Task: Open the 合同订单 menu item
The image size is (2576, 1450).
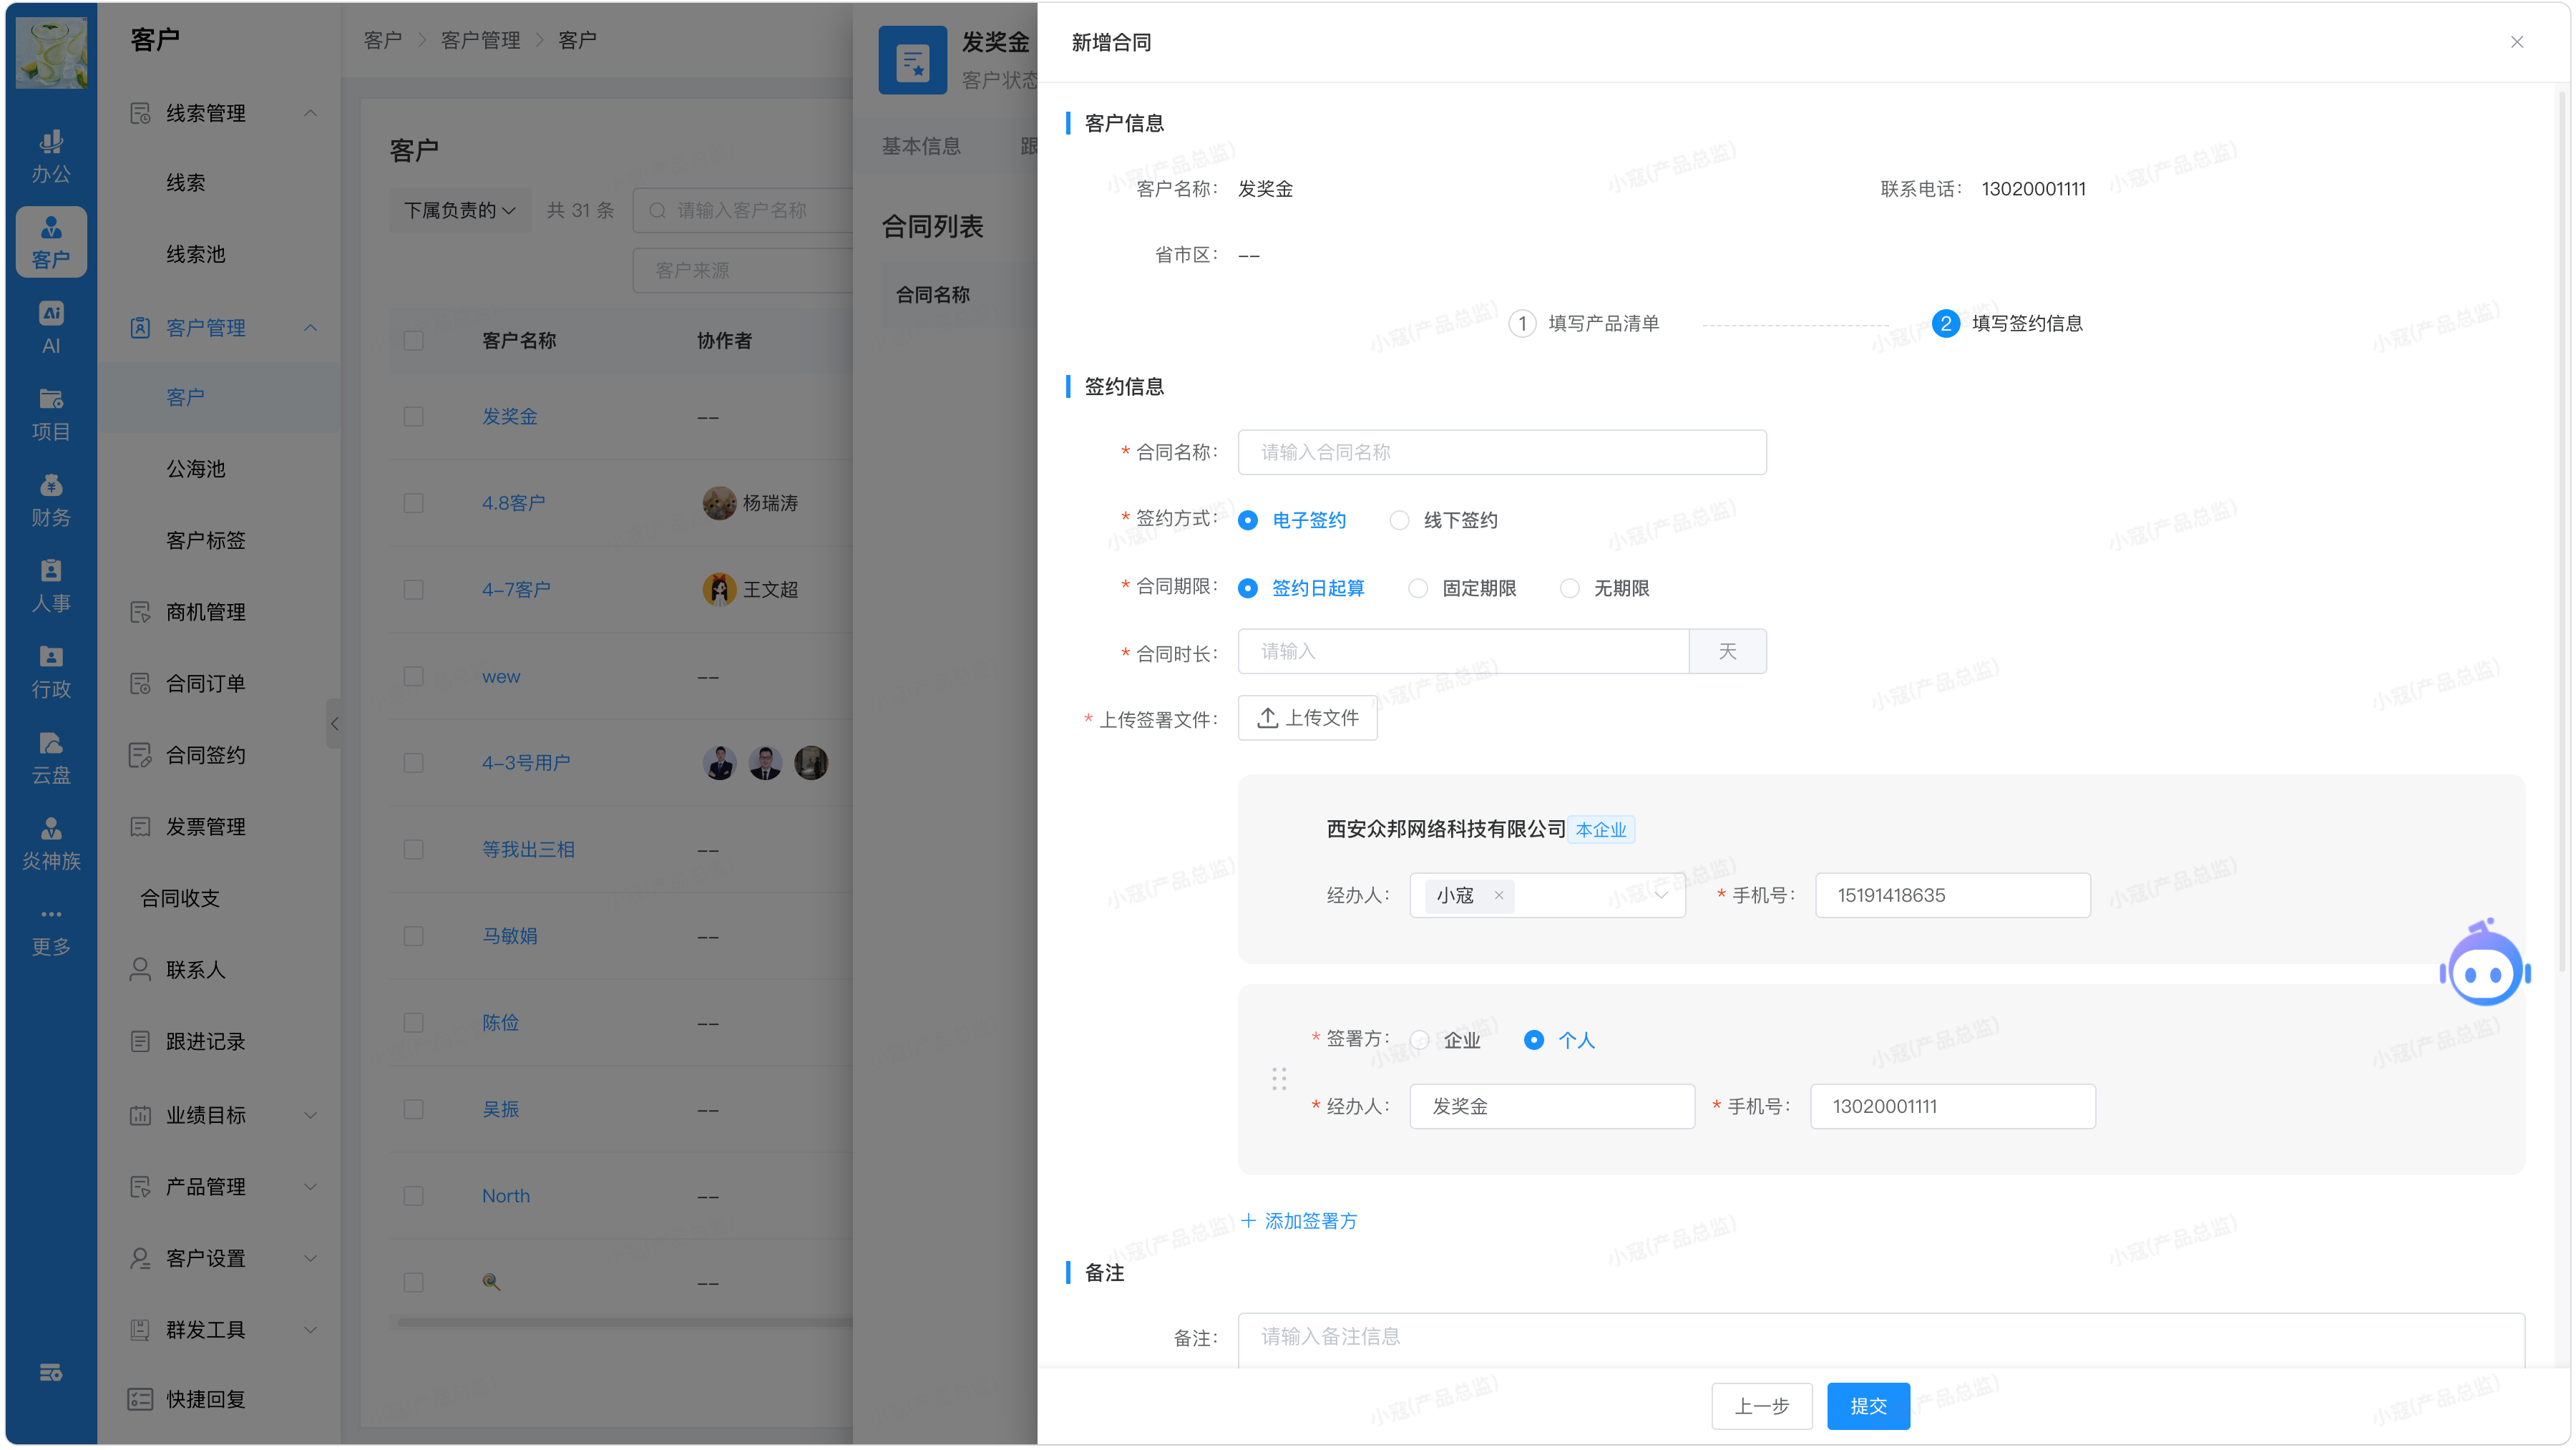Action: 205,683
